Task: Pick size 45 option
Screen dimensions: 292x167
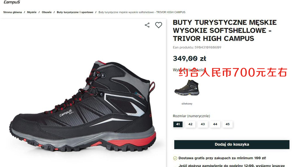Action: pyautogui.click(x=227, y=124)
